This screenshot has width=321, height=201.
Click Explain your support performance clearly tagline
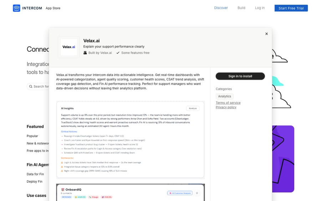tap(114, 46)
